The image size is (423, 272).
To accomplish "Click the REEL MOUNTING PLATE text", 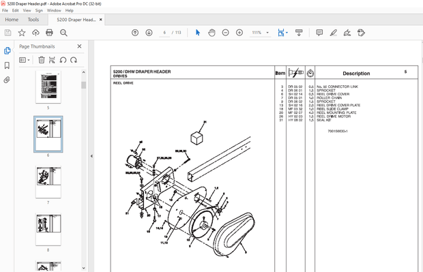I will [x=336, y=112].
